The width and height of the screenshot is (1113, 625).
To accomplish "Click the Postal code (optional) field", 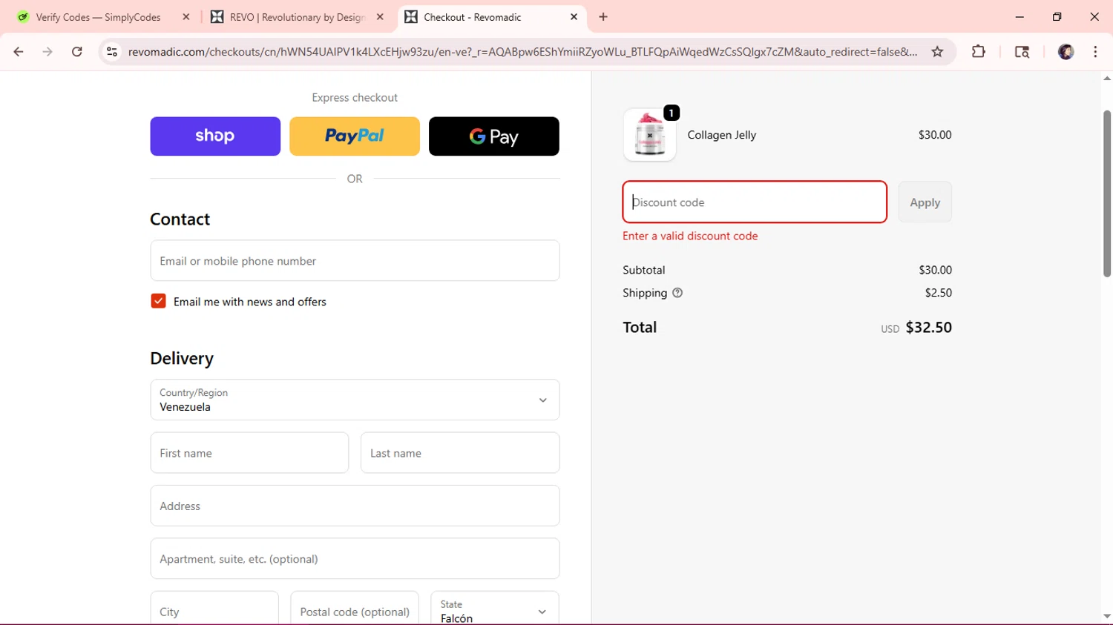I will (355, 609).
